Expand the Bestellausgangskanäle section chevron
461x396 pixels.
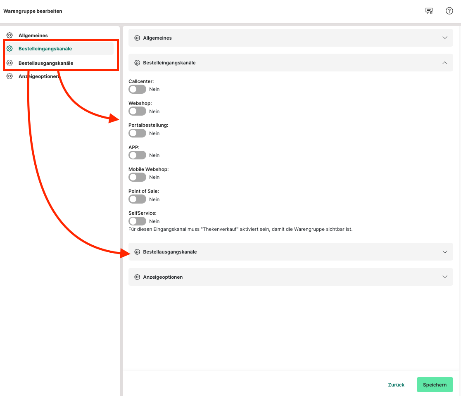445,252
